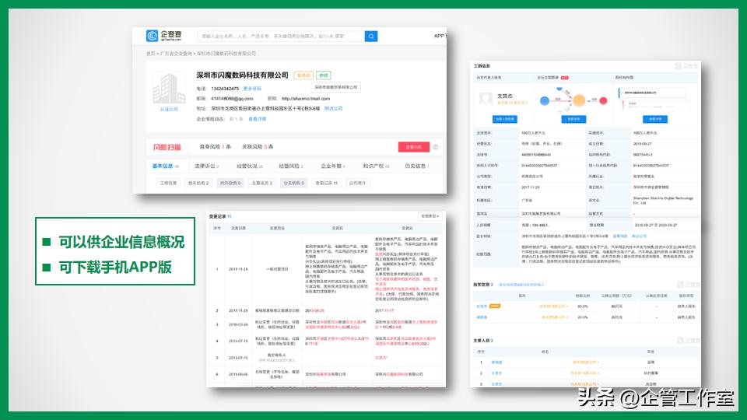Open the APP download link in header

point(440,36)
